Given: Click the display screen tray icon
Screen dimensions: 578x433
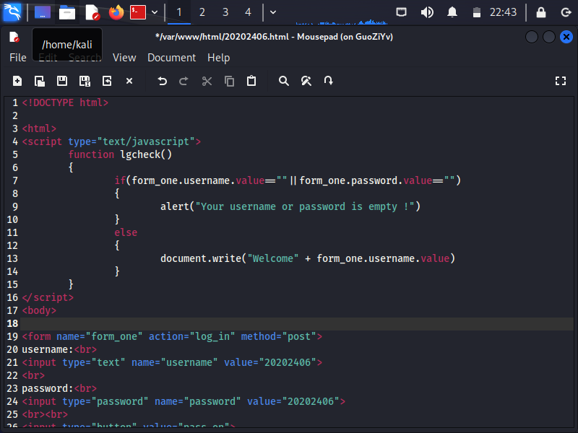Looking at the screenshot, I should click(402, 12).
